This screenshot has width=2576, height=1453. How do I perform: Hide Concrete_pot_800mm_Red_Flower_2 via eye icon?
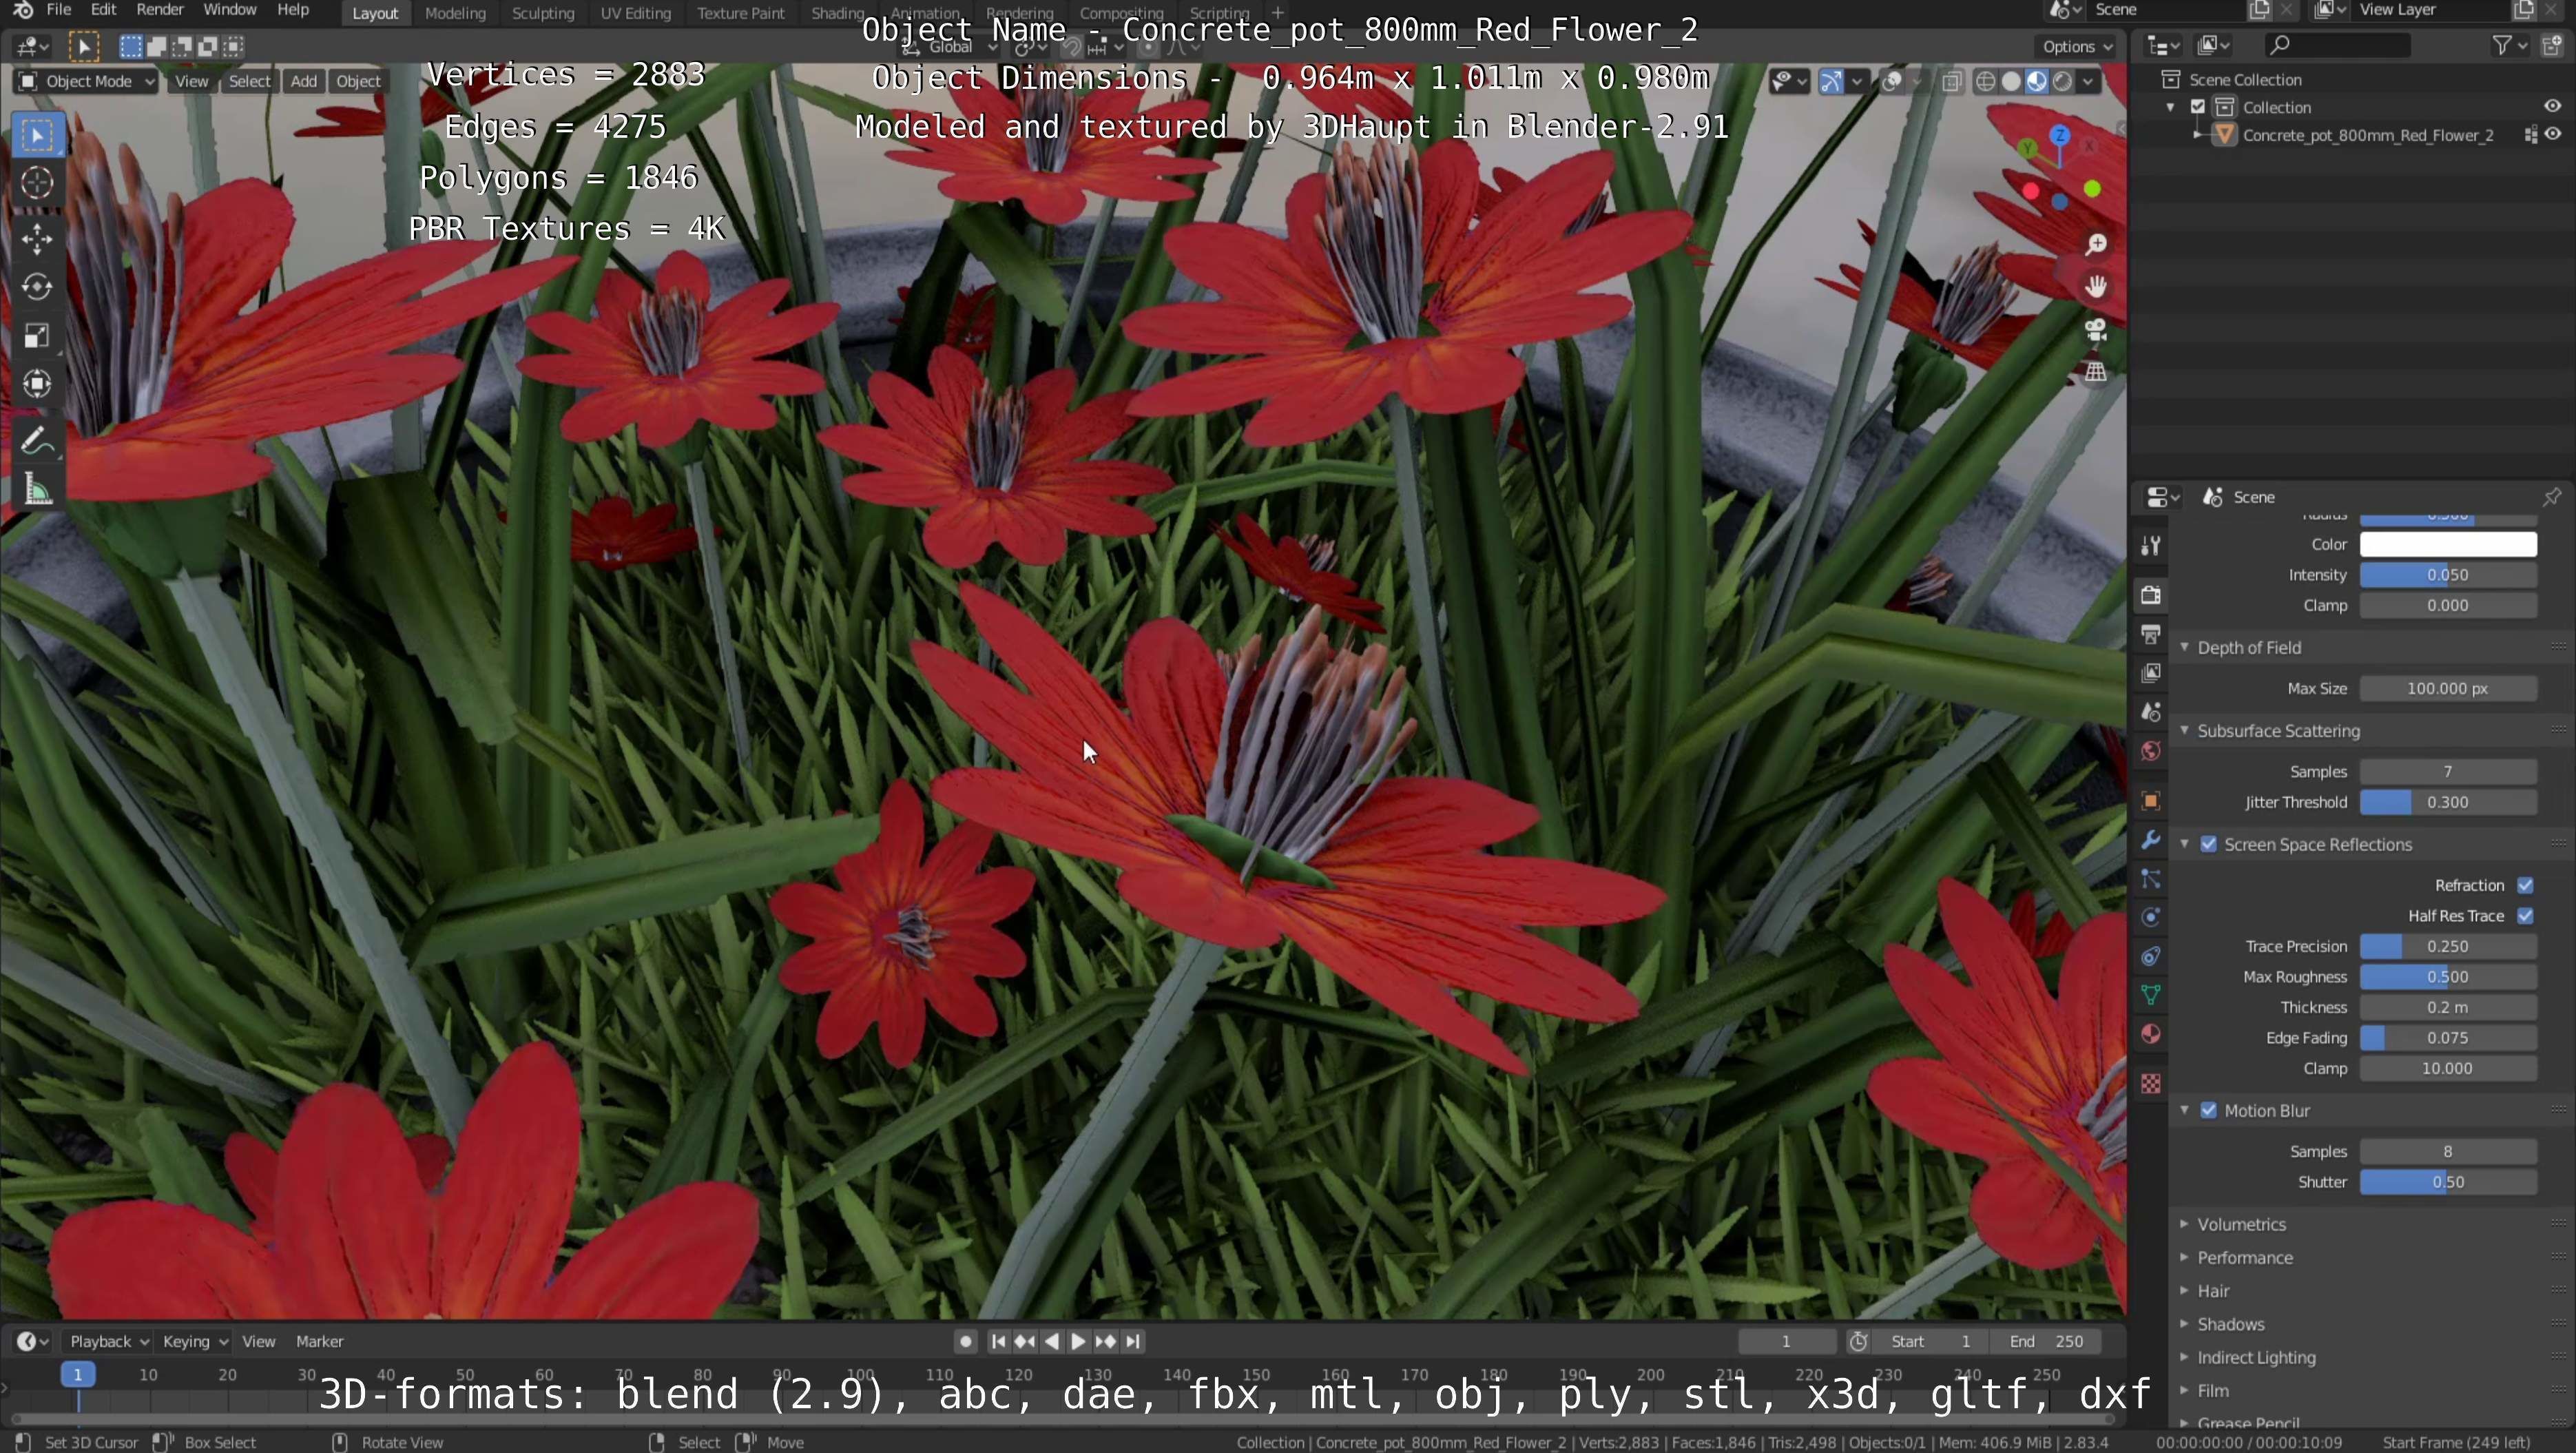2553,134
